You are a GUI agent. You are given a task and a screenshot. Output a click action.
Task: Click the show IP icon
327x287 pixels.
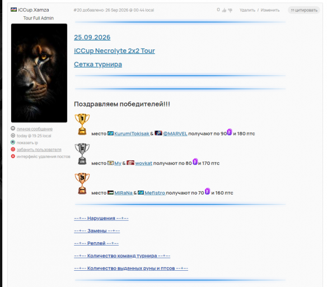(x=13, y=142)
